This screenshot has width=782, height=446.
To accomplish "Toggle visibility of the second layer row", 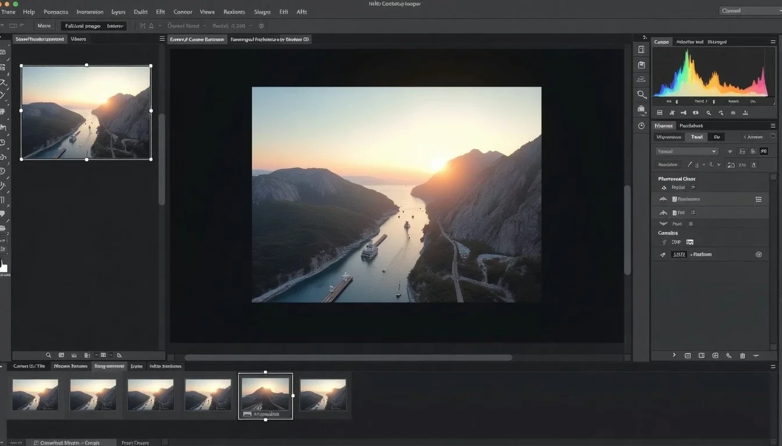I will [x=663, y=199].
